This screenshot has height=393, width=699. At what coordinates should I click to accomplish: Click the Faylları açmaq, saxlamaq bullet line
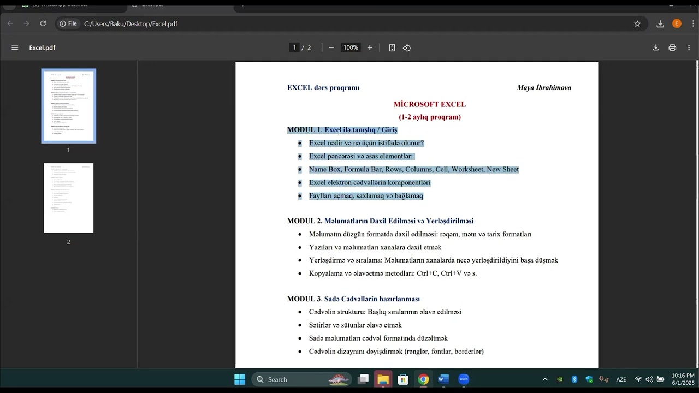pyautogui.click(x=366, y=195)
